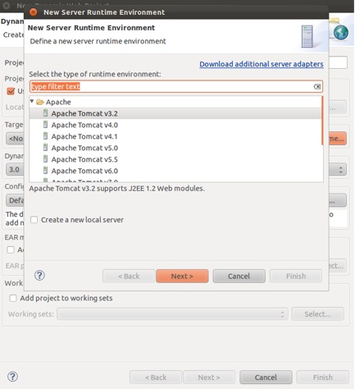Open help in Dynamic Web Project wizard
The height and width of the screenshot is (389, 355).
(12, 377)
